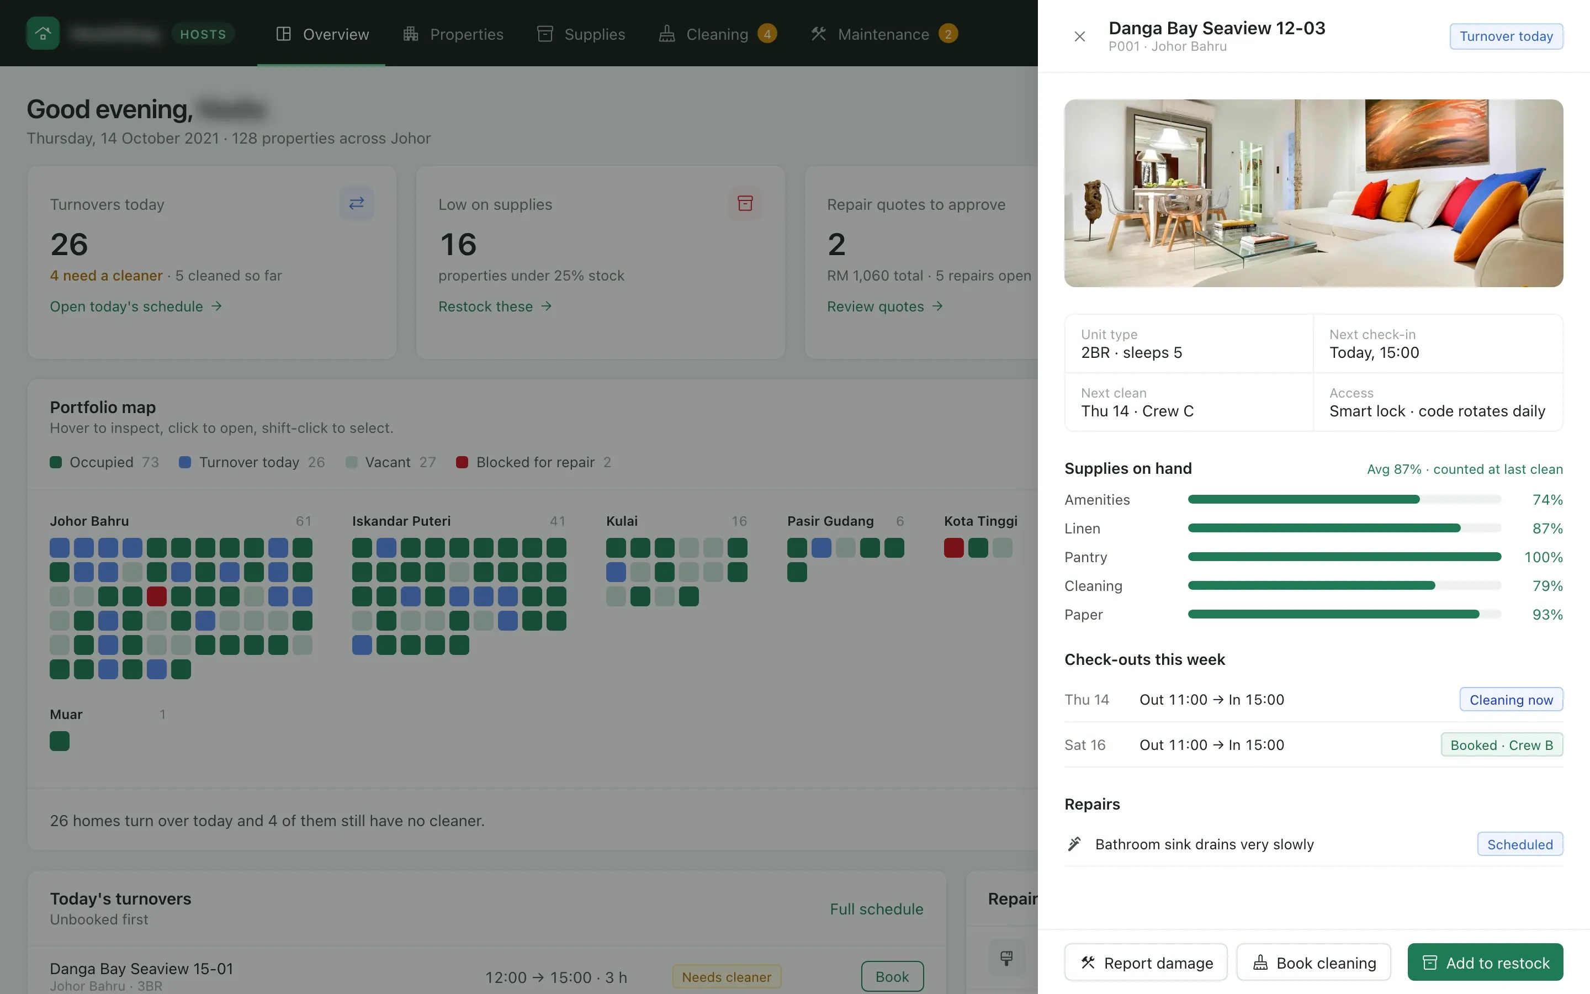Click the apartment living room photo

pyautogui.click(x=1313, y=193)
